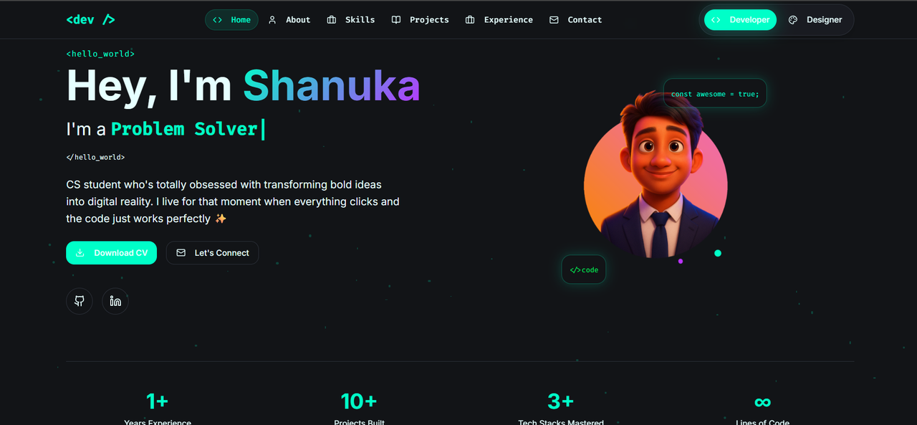
Task: Click the Download CV button
Action: point(111,253)
